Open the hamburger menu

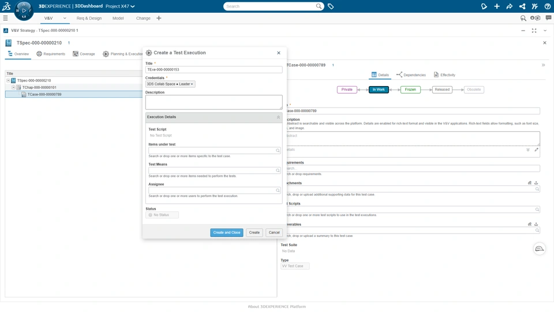tap(5, 18)
